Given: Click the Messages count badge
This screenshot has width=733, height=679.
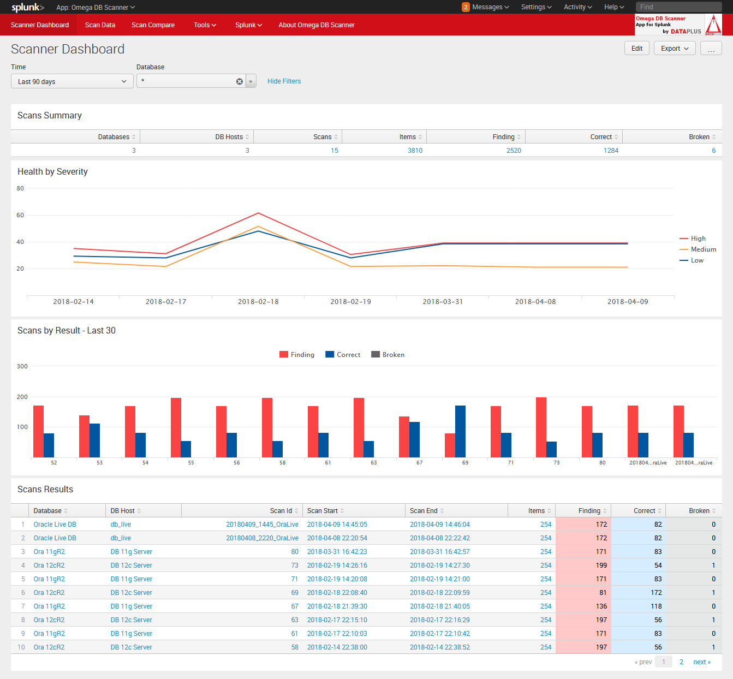Looking at the screenshot, I should [466, 7].
